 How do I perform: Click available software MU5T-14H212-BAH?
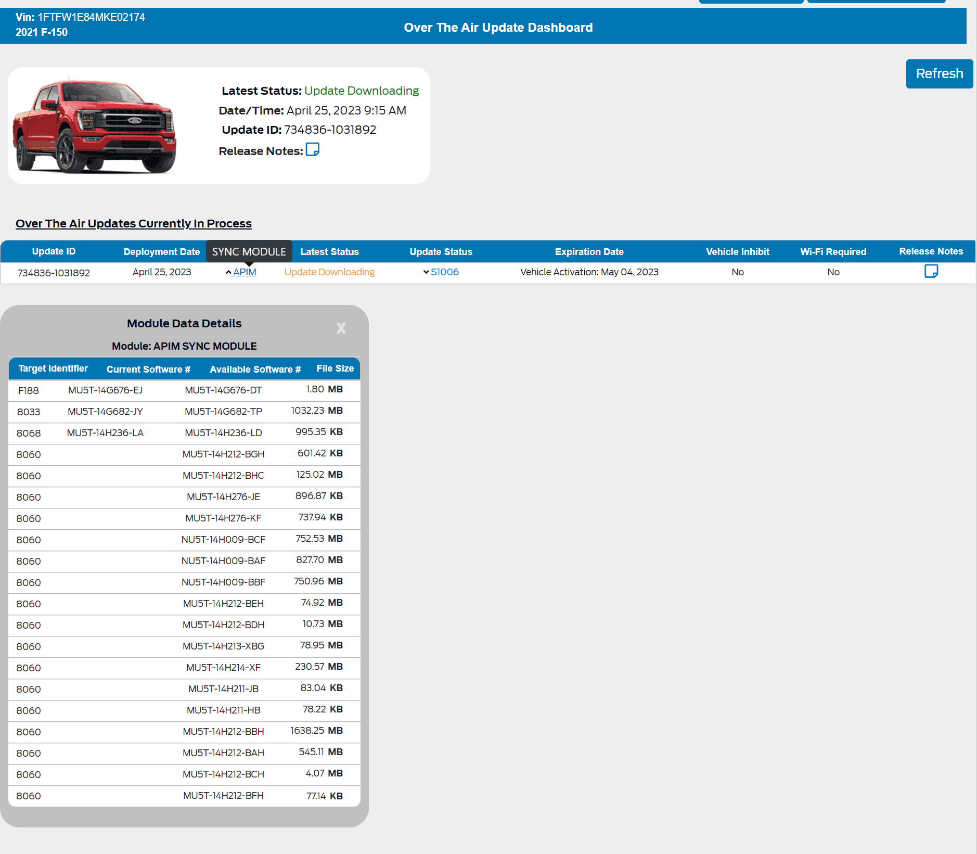click(223, 753)
